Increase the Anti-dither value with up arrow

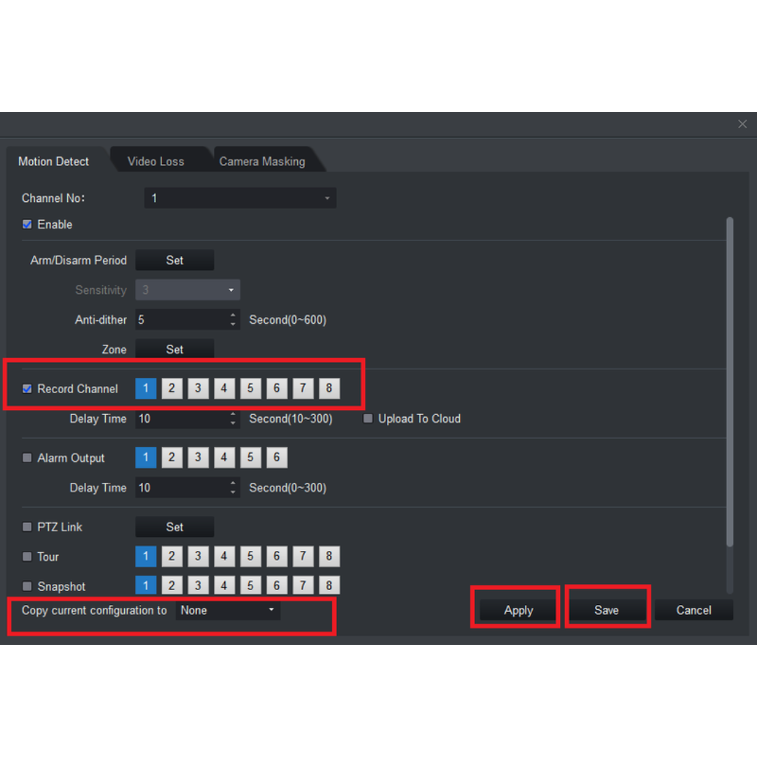(233, 315)
